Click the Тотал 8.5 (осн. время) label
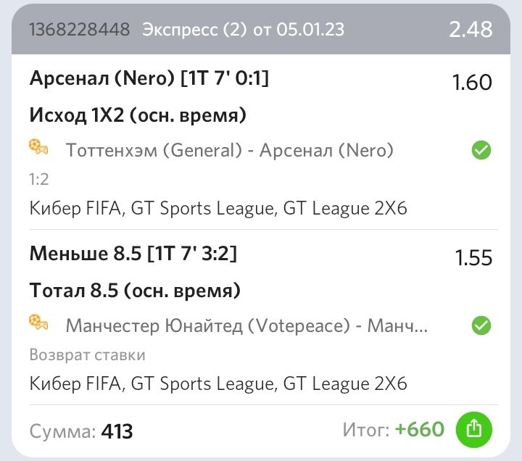This screenshot has height=461, width=522. click(x=135, y=291)
